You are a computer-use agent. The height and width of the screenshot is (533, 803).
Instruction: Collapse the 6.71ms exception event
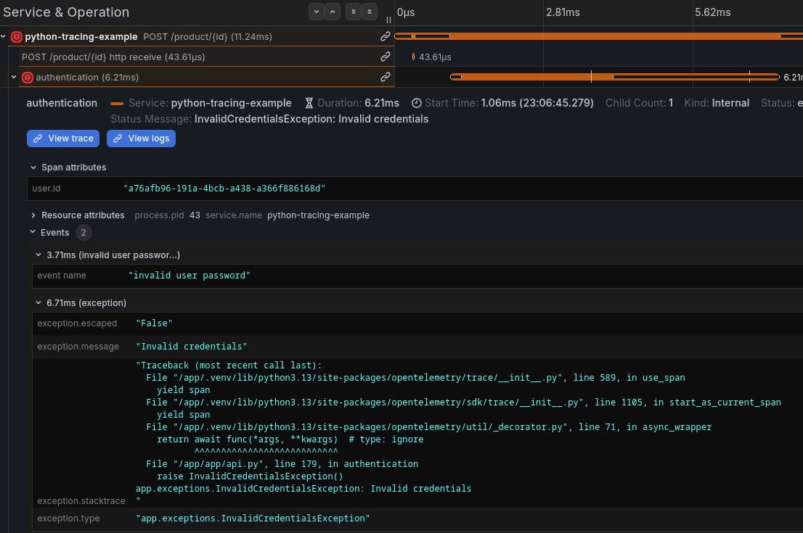click(39, 302)
